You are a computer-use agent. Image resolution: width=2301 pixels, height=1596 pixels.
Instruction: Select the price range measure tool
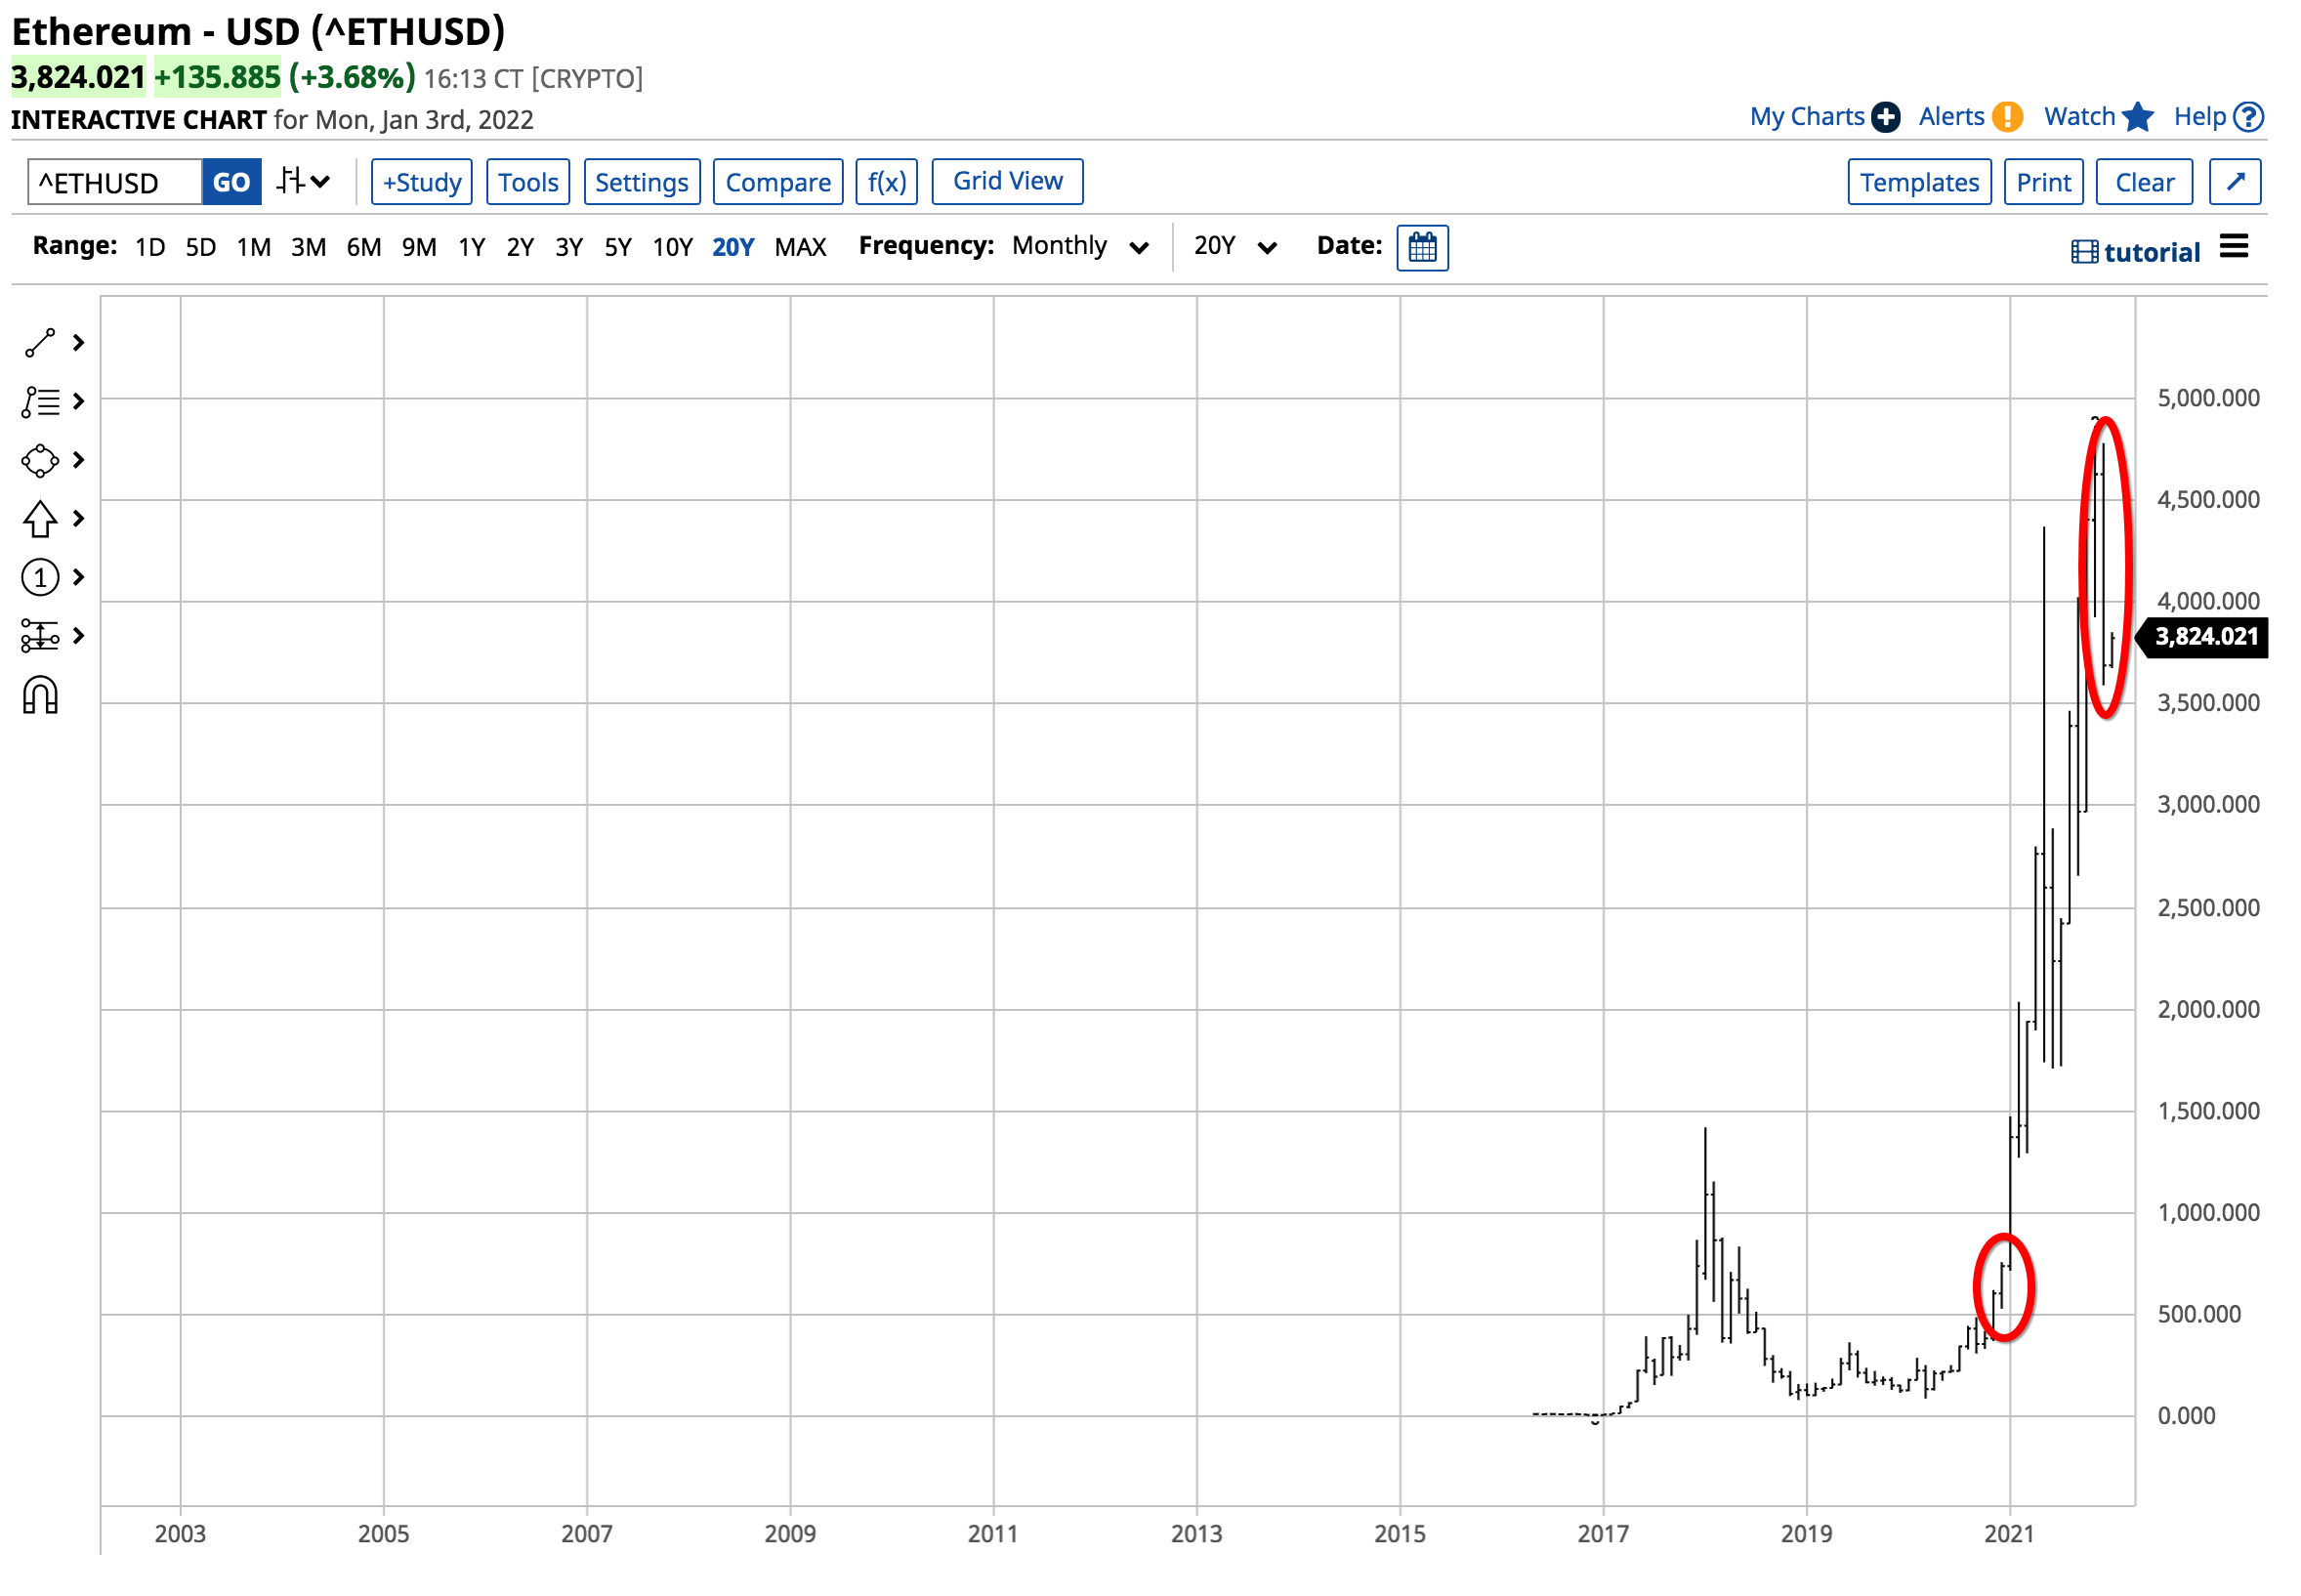40,636
